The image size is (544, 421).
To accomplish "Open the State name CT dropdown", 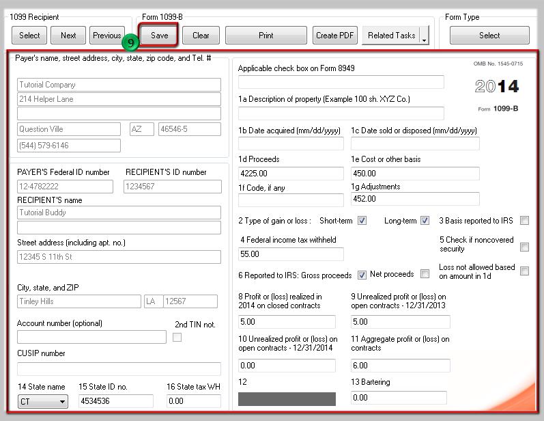I will click(x=43, y=402).
